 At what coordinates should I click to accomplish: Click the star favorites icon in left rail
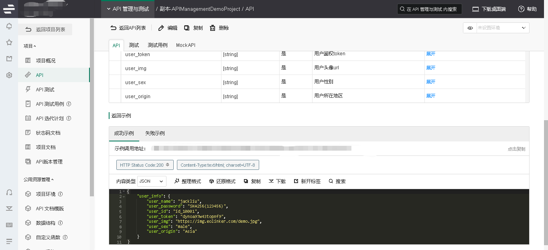click(x=9, y=42)
